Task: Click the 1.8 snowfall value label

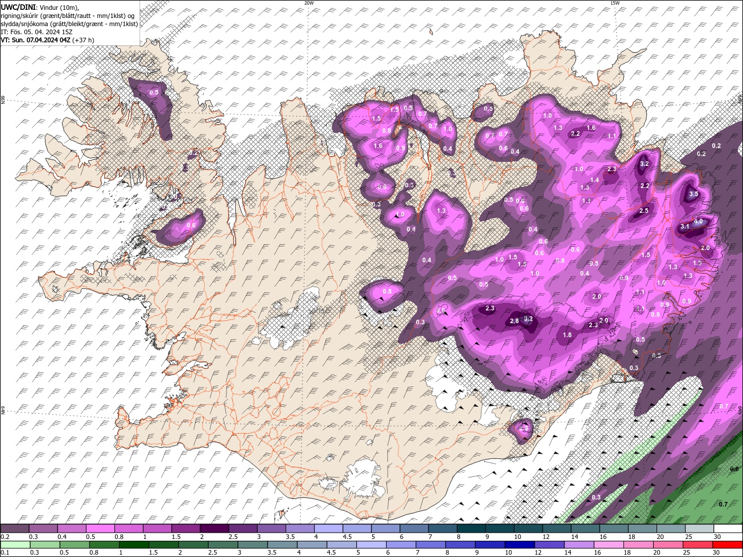Action: 567,335
